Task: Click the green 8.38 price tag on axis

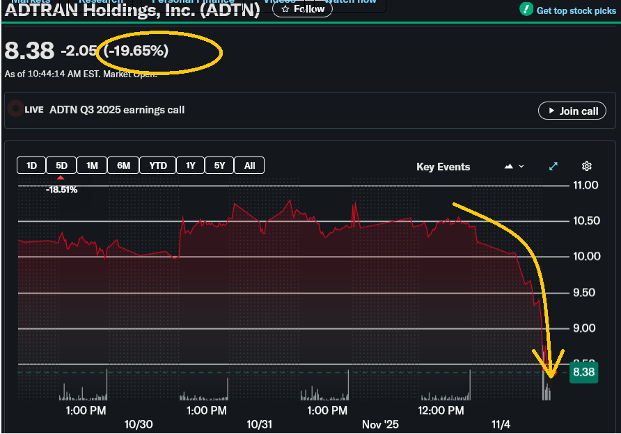Action: (583, 372)
